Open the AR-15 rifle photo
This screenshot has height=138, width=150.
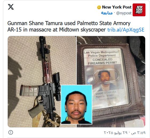(x=42, y=82)
